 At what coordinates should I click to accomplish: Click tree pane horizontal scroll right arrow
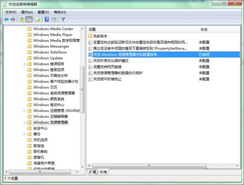point(77,172)
